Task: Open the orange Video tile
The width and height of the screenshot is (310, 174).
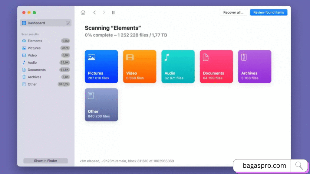Action: point(140,66)
